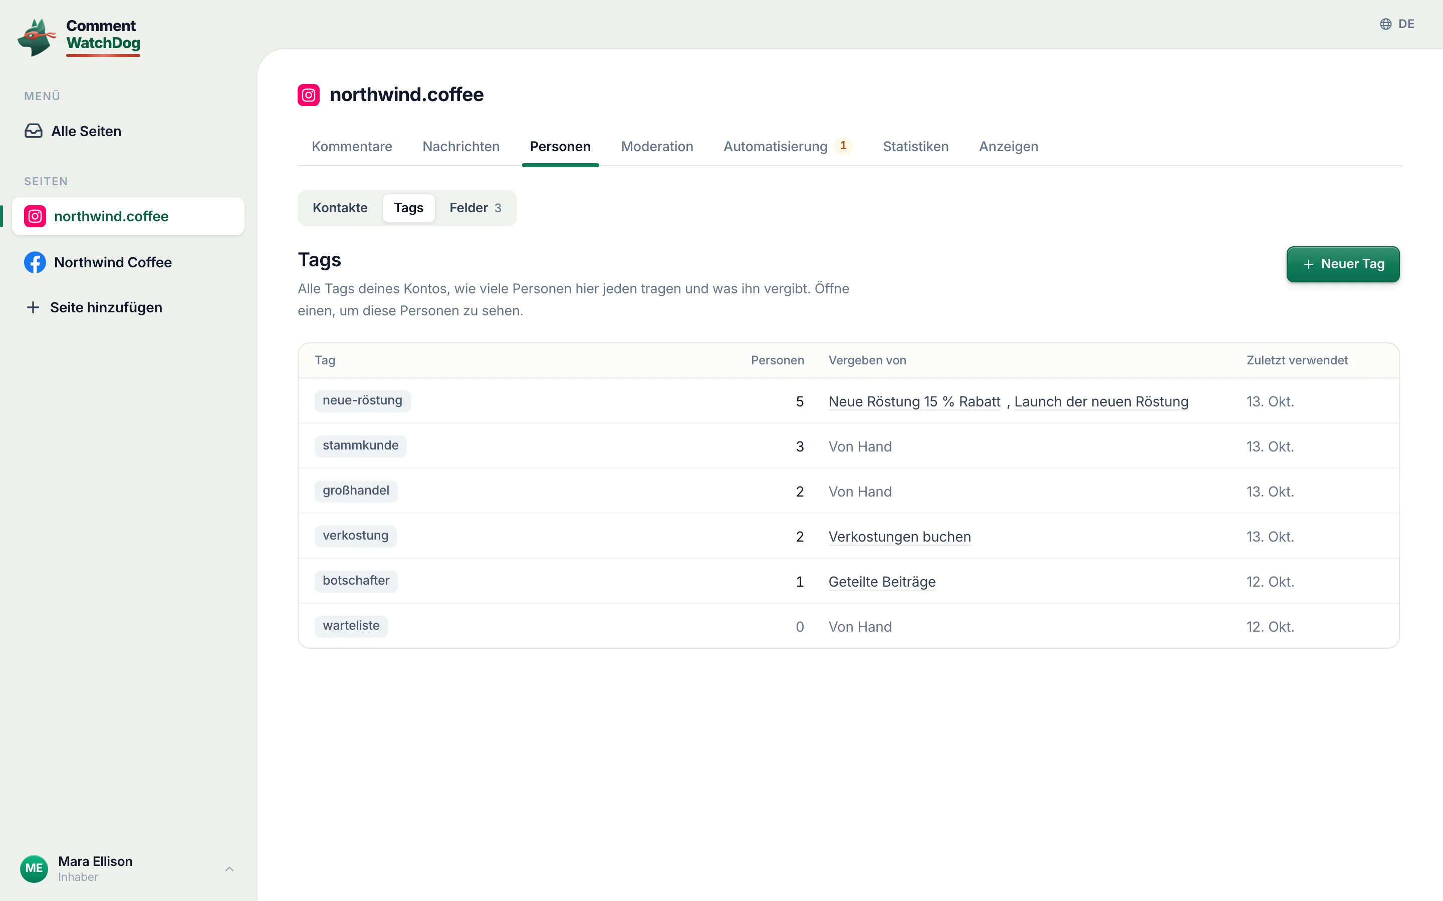Click the Neuer Tag button
This screenshot has height=901, width=1443.
[x=1343, y=264]
